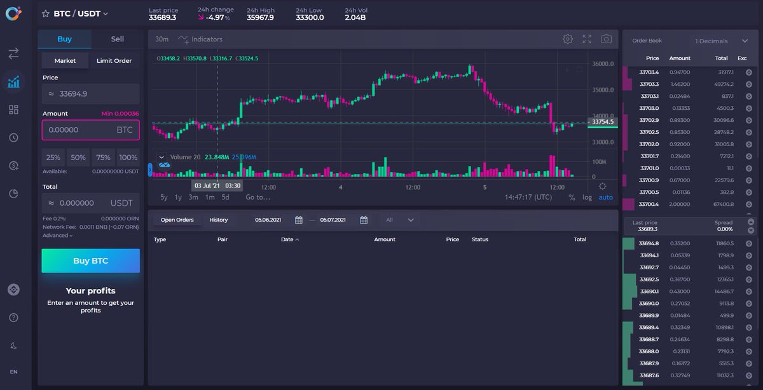Screen dimensions: 763x390
Task: Switch to the History tab
Action: pyautogui.click(x=218, y=220)
